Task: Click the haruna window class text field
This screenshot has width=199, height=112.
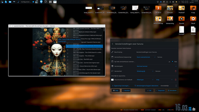Action: (167, 57)
